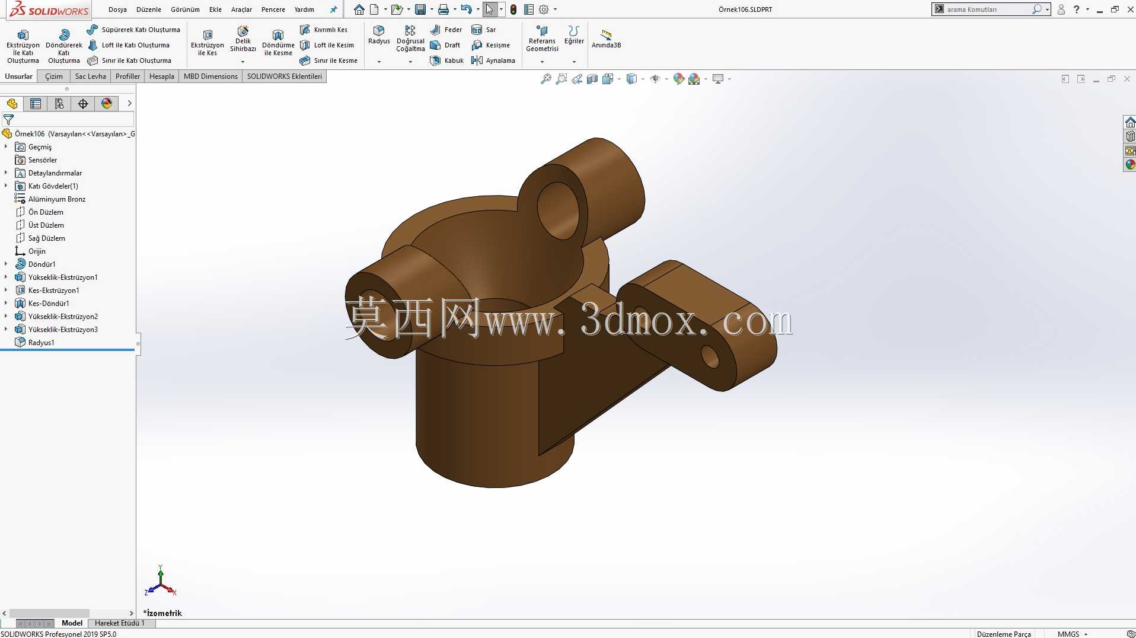This screenshot has width=1136, height=638.
Task: Click Sınır ile Kesme command
Action: click(328, 60)
